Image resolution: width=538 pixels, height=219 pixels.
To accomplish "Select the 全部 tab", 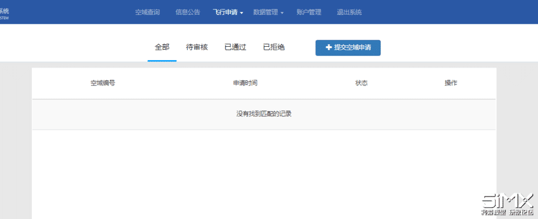I will tap(162, 48).
